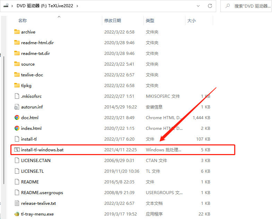Screen dimensions: 272x219
Task: Select the LICENSE.TL file name
Action: tap(32, 171)
